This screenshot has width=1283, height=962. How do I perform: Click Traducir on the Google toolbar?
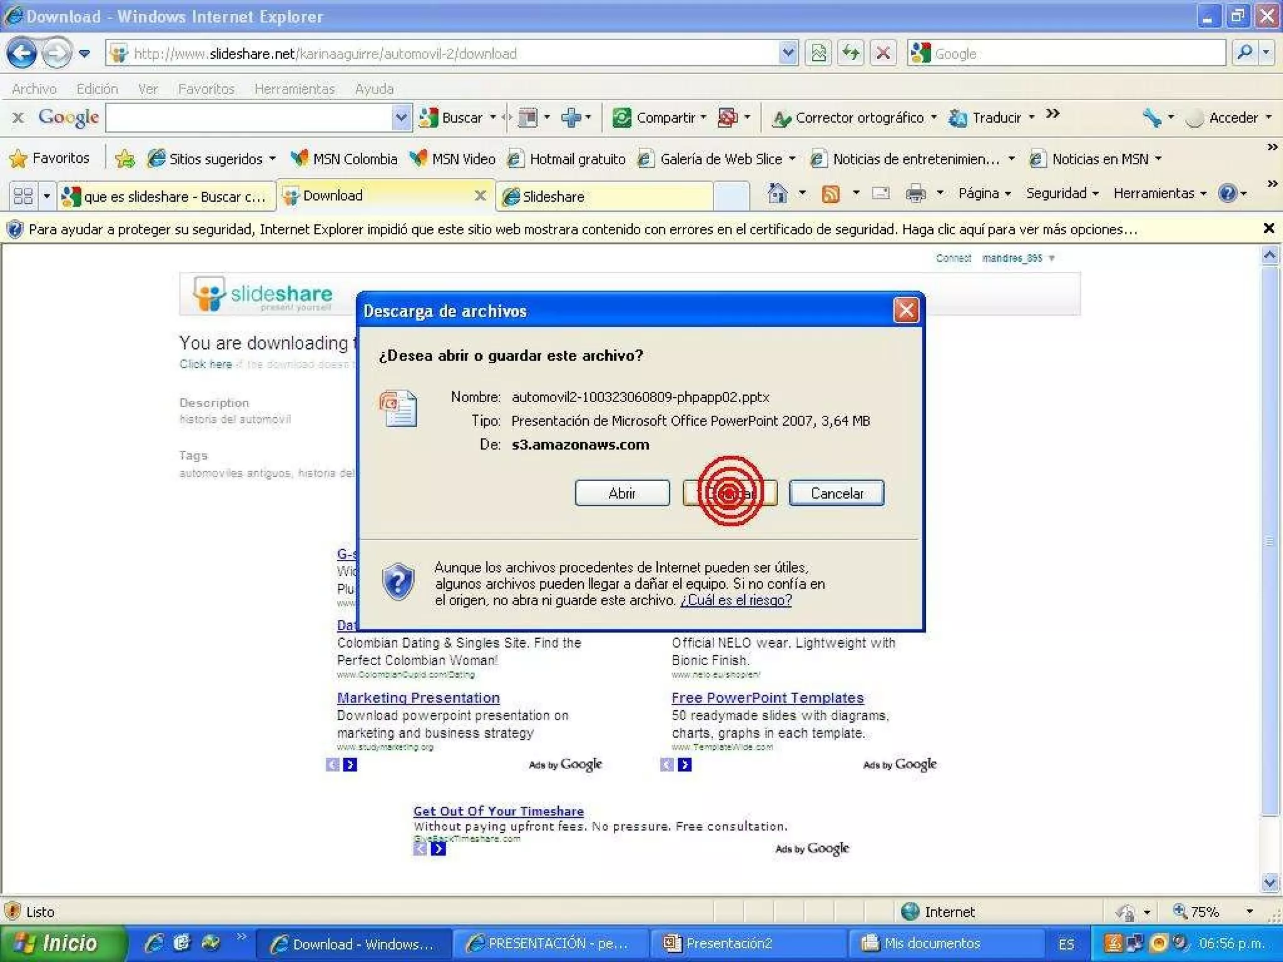(x=995, y=118)
